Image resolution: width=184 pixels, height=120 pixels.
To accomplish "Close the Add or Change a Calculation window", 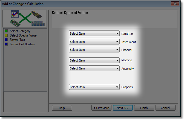I will [x=175, y=4].
